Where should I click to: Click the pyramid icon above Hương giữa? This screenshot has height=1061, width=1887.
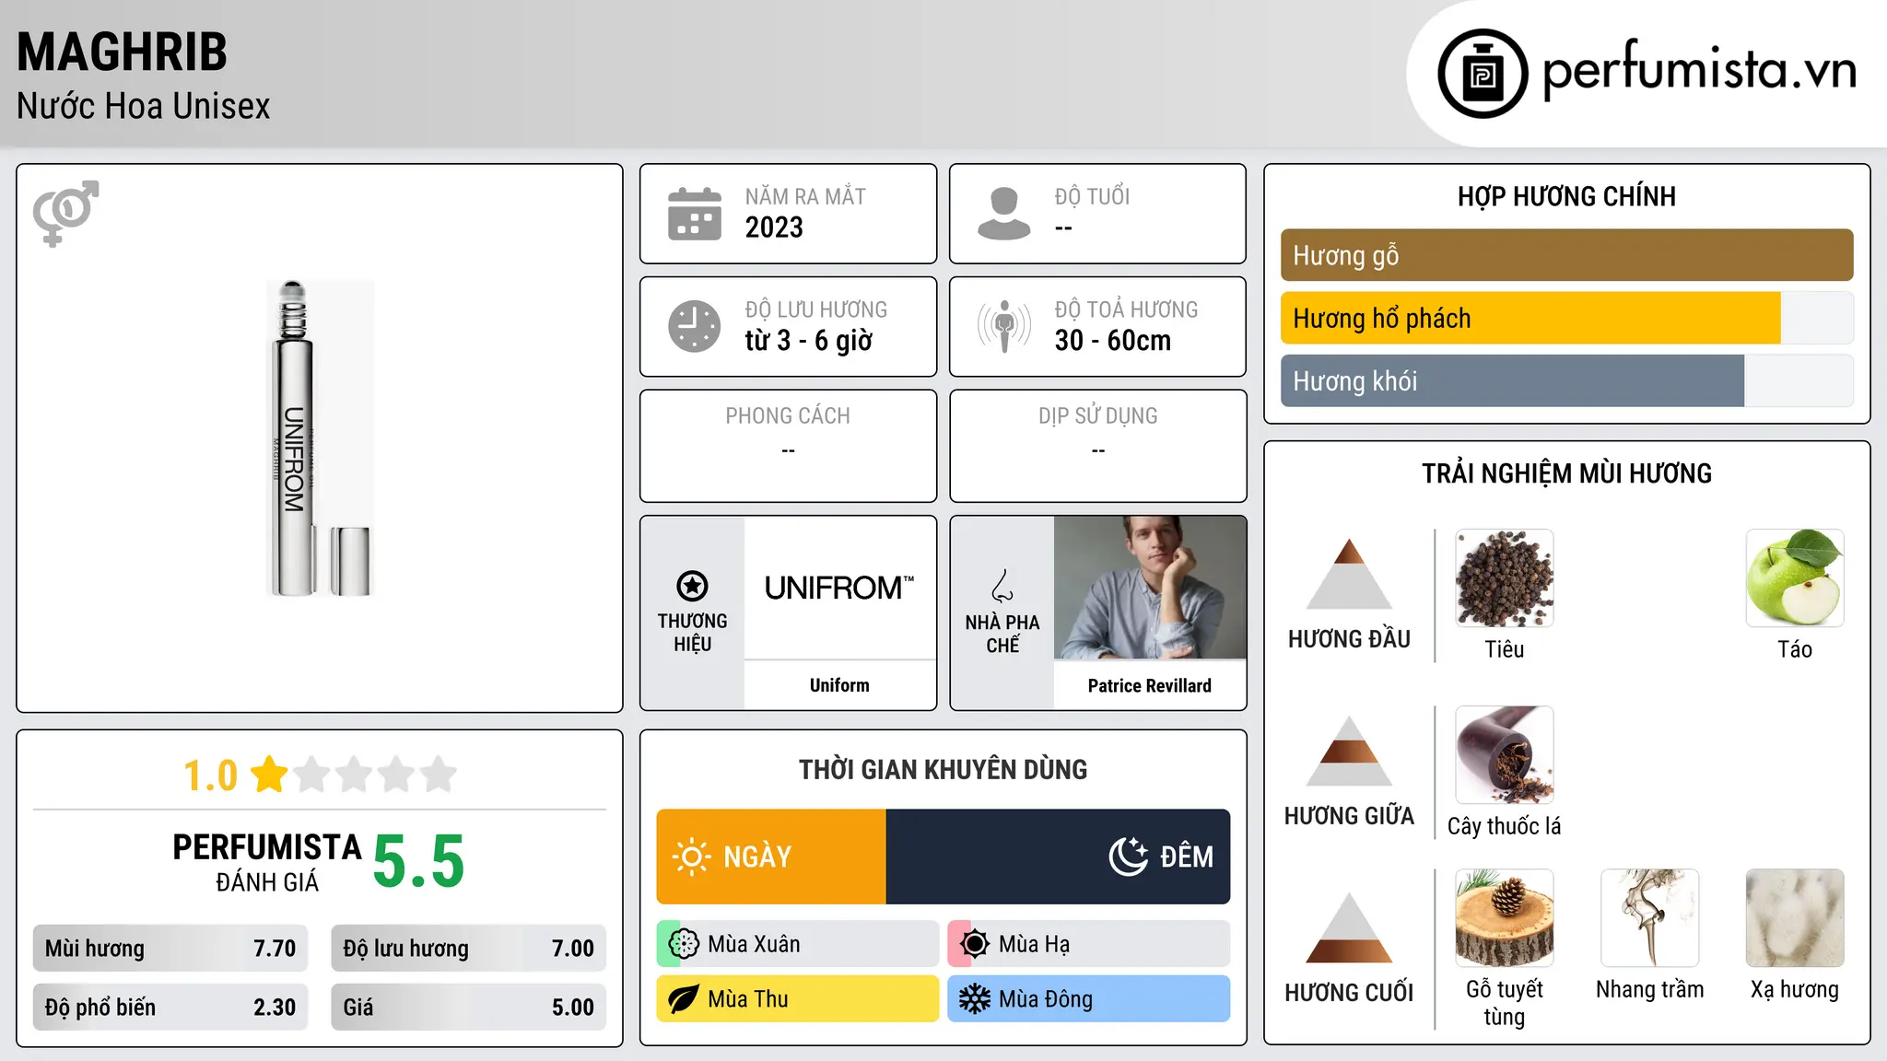click(1349, 751)
